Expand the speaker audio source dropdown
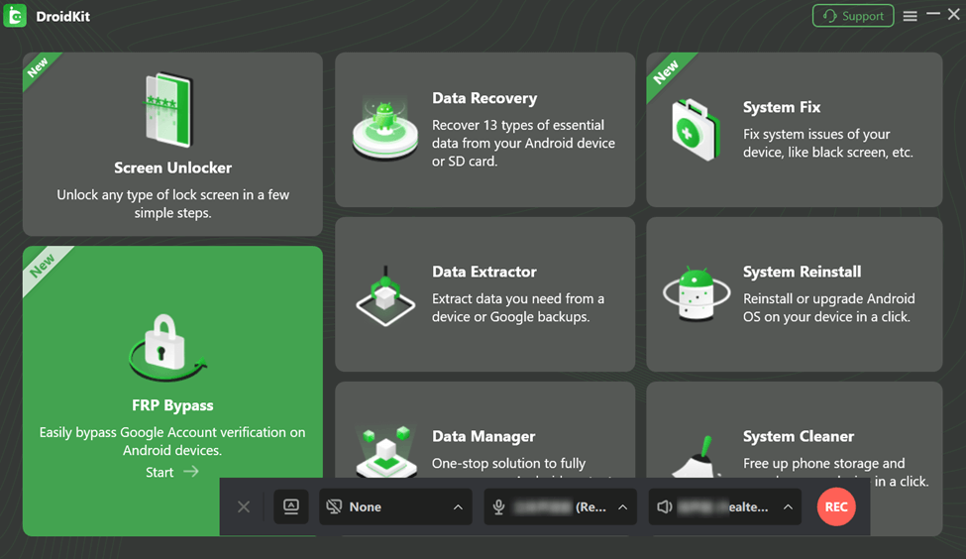Viewport: 966px width, 559px height. coord(788,507)
